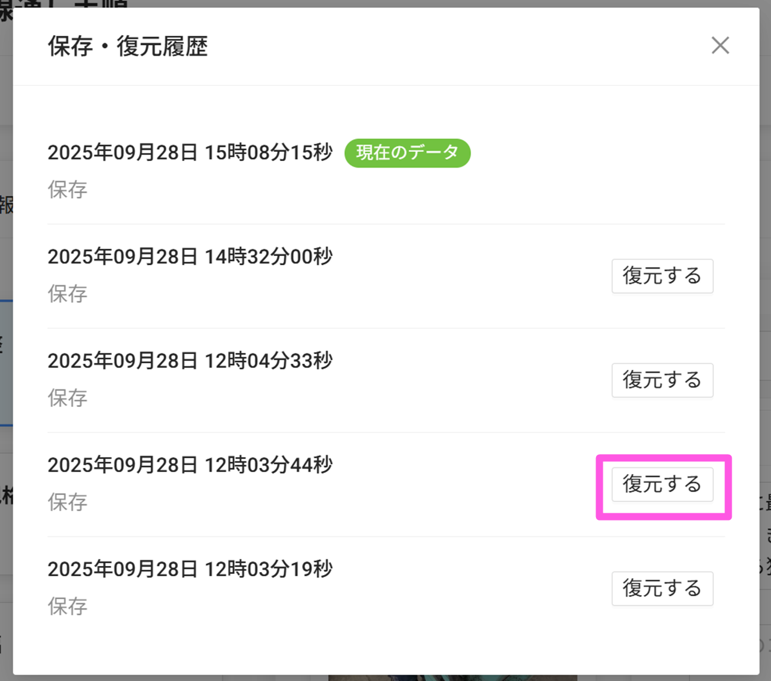Click the 保存 label under 12時04分33秒

point(68,398)
